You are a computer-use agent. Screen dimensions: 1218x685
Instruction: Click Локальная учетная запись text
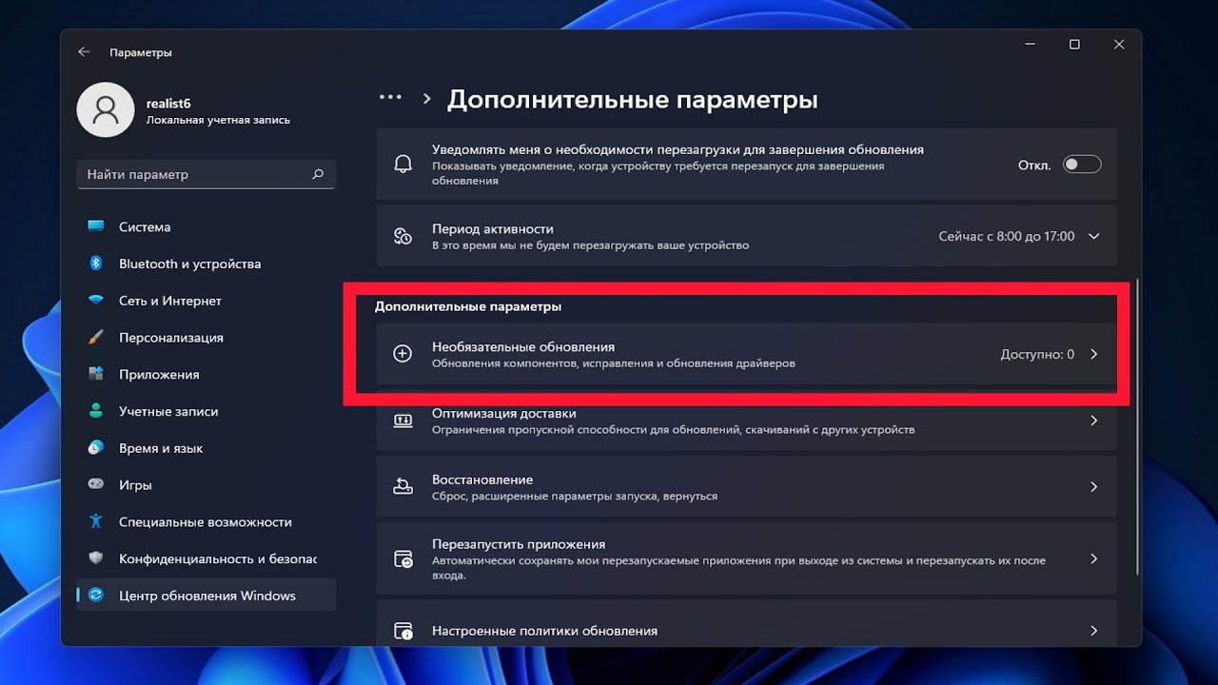(x=218, y=120)
